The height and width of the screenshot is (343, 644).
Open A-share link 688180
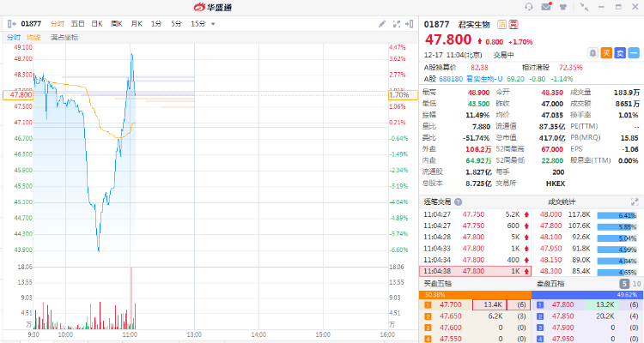click(451, 79)
